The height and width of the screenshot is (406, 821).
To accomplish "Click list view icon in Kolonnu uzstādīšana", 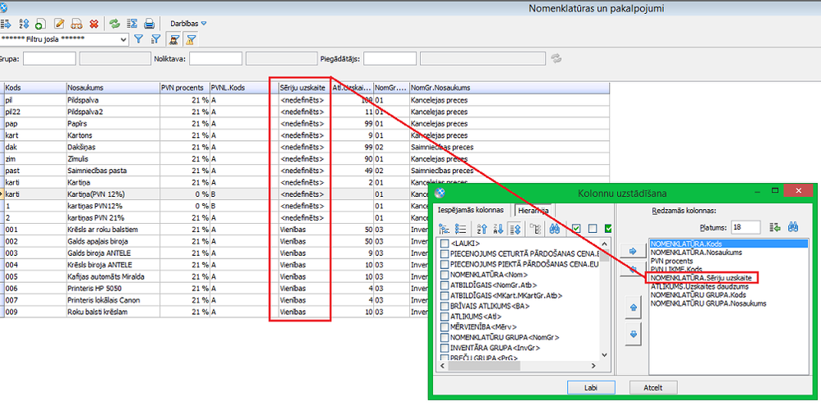I will [461, 228].
